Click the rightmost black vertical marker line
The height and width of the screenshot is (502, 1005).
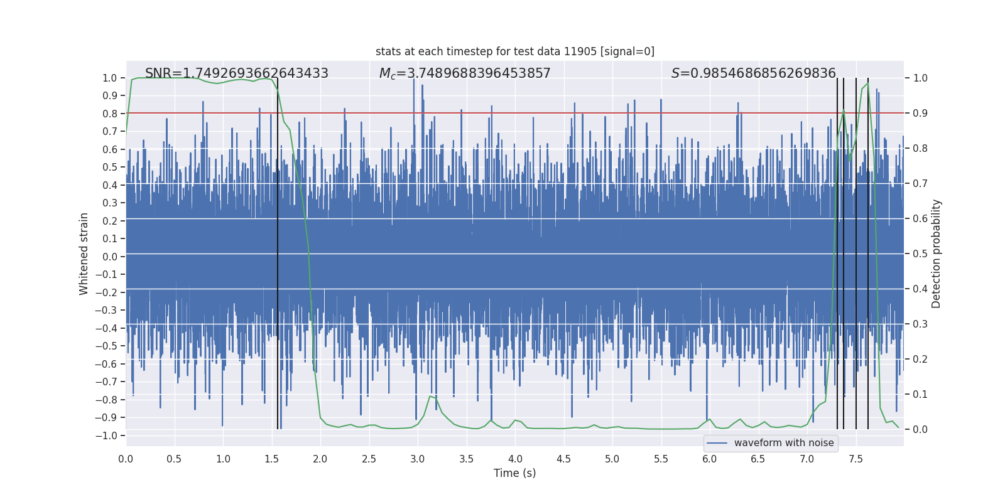pos(868,254)
